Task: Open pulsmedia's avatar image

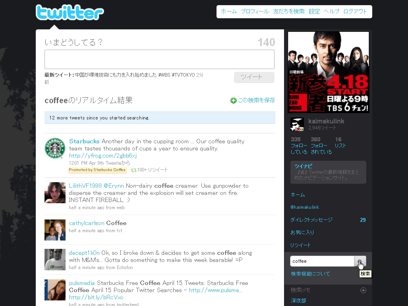Action: [x=55, y=290]
